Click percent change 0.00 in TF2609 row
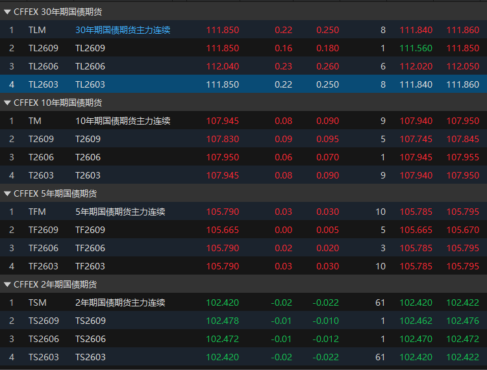Image resolution: width=487 pixels, height=370 pixels. (x=283, y=230)
